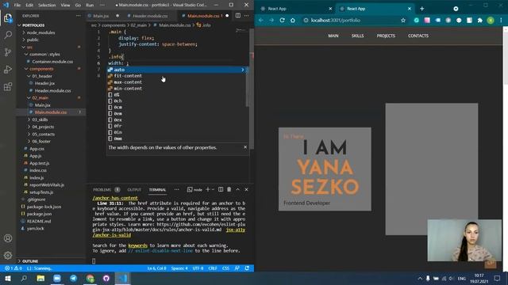Open the Selection menu
Image resolution: width=508 pixels, height=285 pixels.
pos(47,6)
